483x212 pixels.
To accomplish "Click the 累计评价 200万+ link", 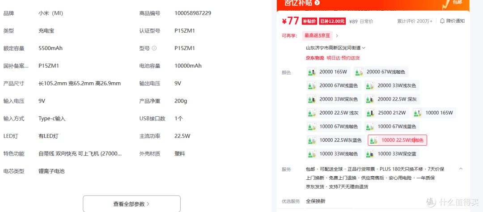I will pos(415,21).
